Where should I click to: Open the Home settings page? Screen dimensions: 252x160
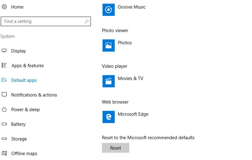point(17,7)
